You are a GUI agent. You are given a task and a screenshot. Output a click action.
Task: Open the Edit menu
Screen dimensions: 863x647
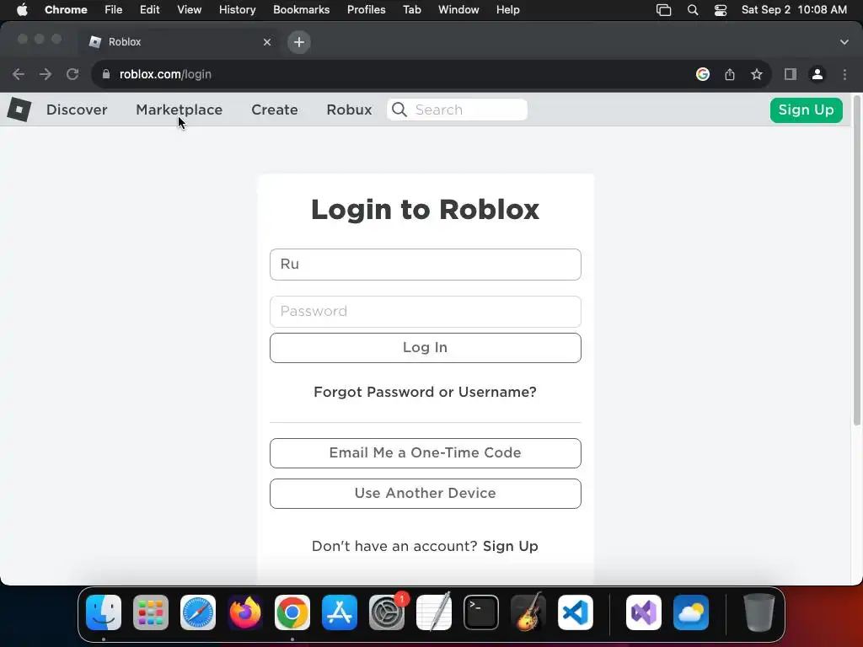pos(150,10)
